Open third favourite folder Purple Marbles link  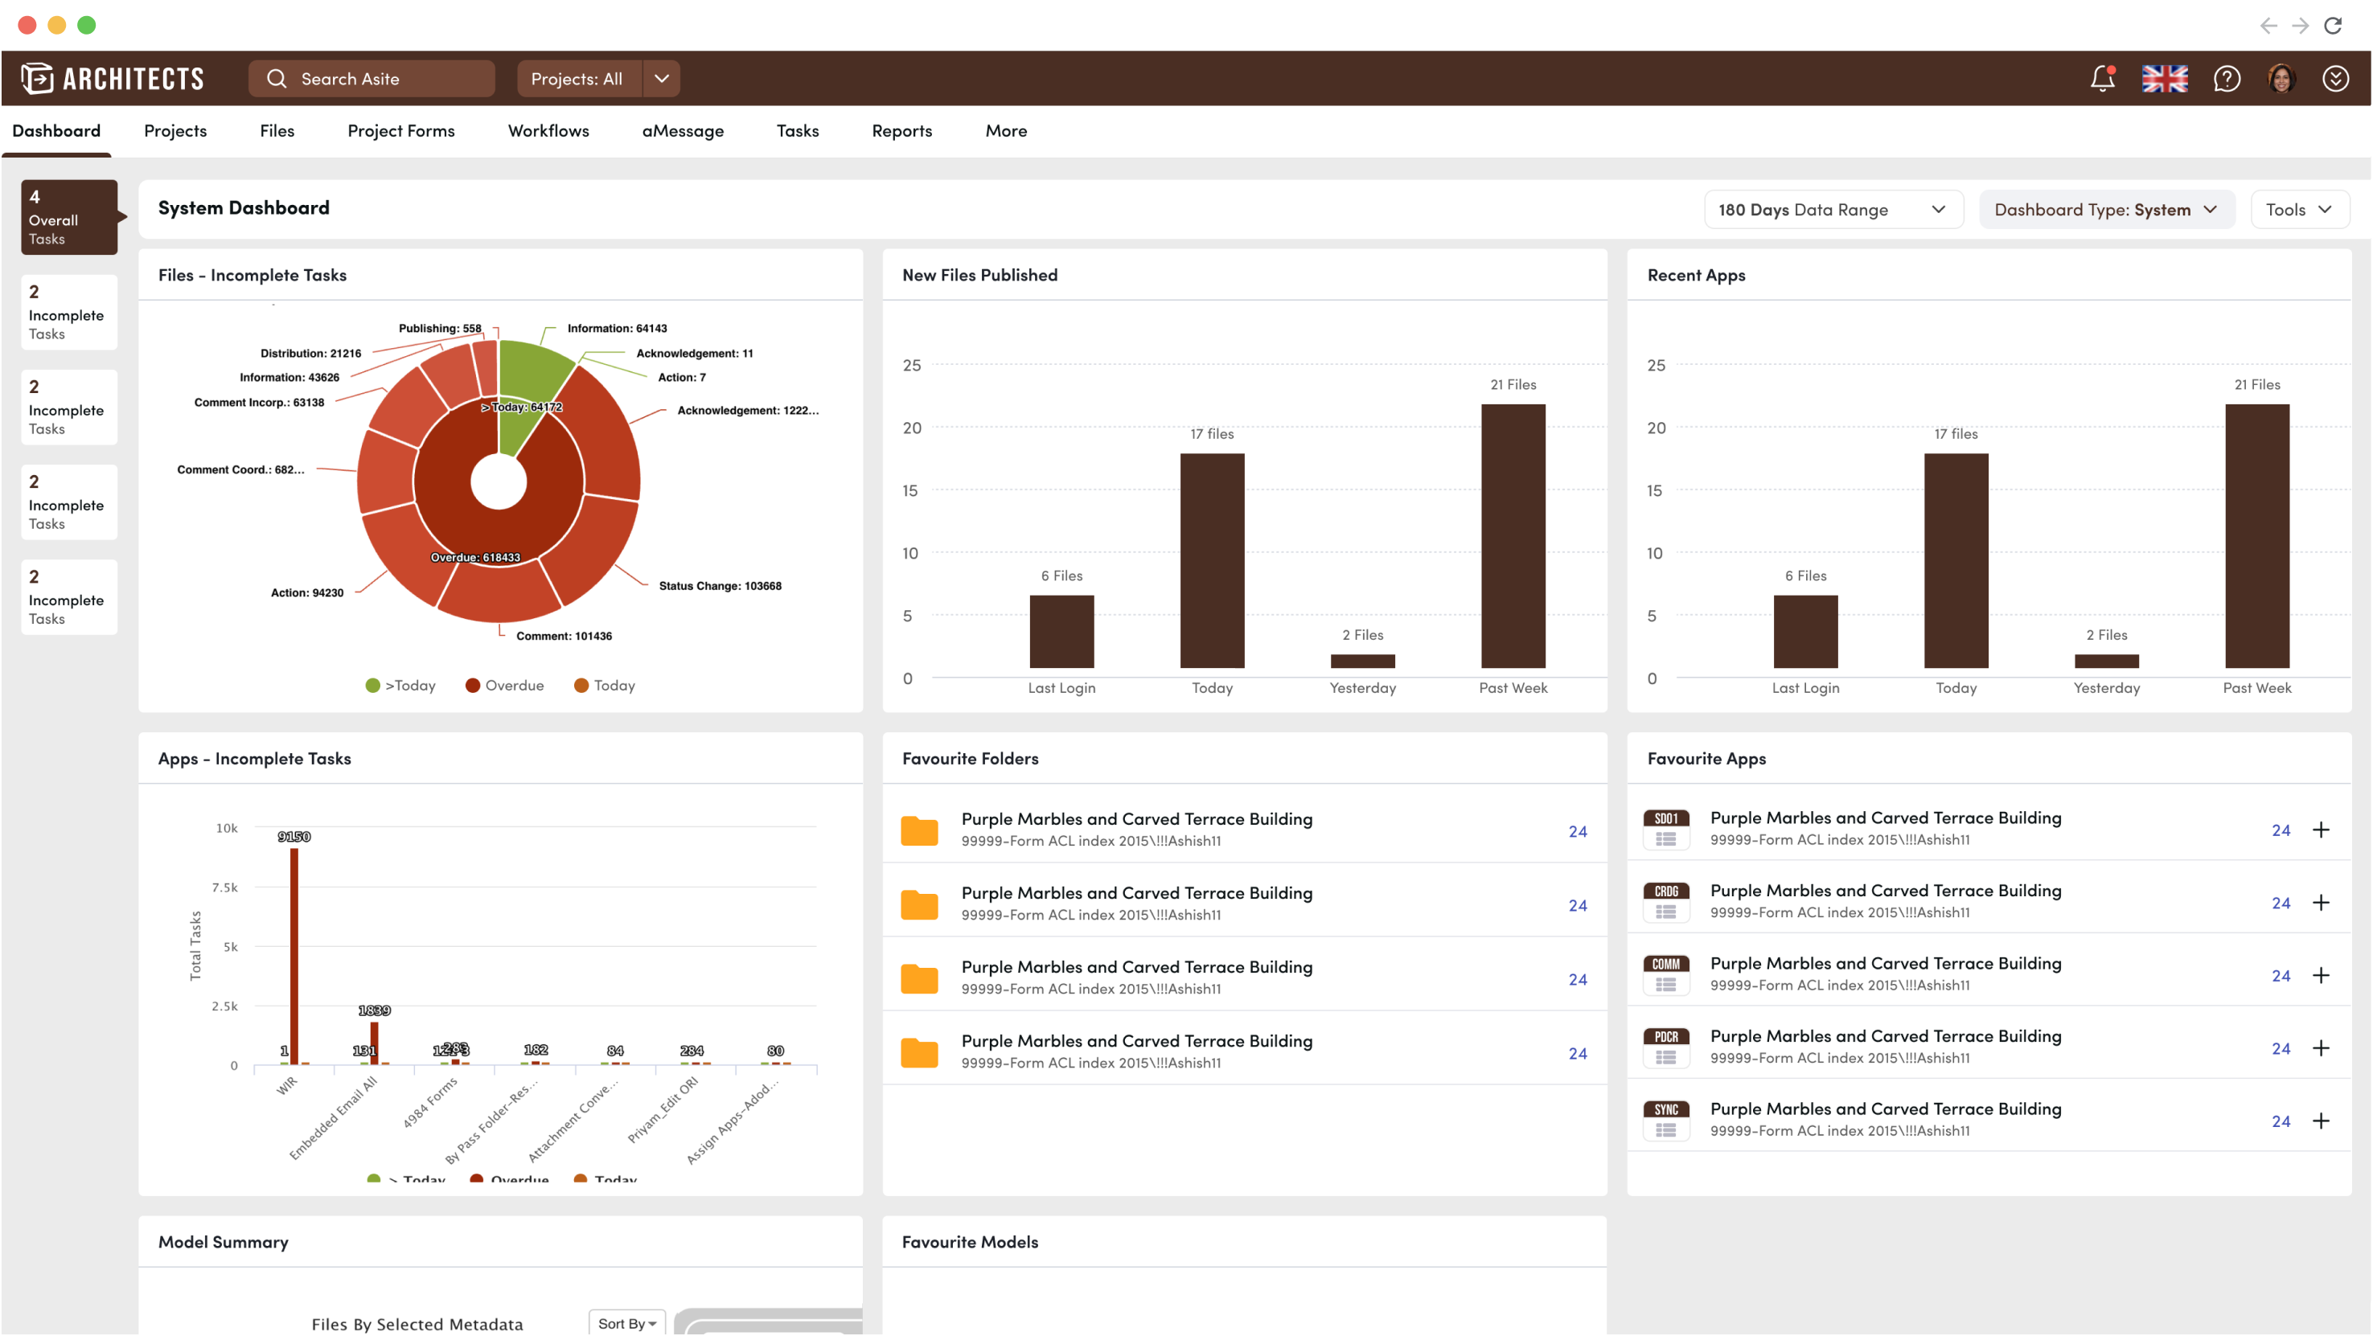pos(1137,967)
